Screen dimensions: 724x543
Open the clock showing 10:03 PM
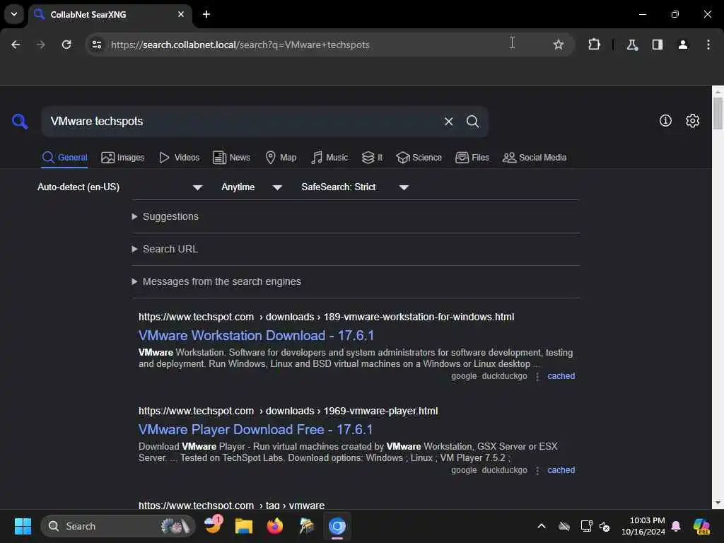coord(643,526)
